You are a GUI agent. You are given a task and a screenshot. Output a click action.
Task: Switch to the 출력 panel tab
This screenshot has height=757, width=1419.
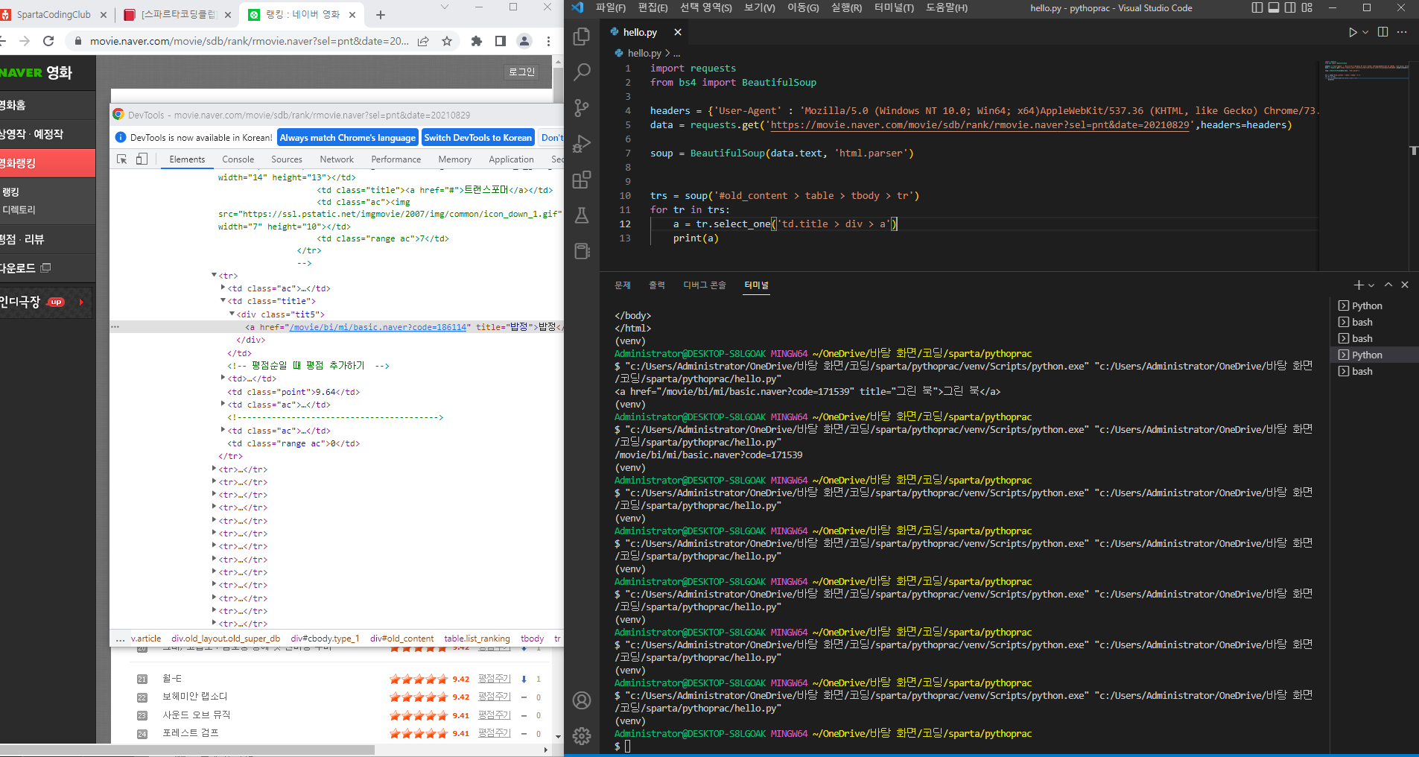pos(656,285)
